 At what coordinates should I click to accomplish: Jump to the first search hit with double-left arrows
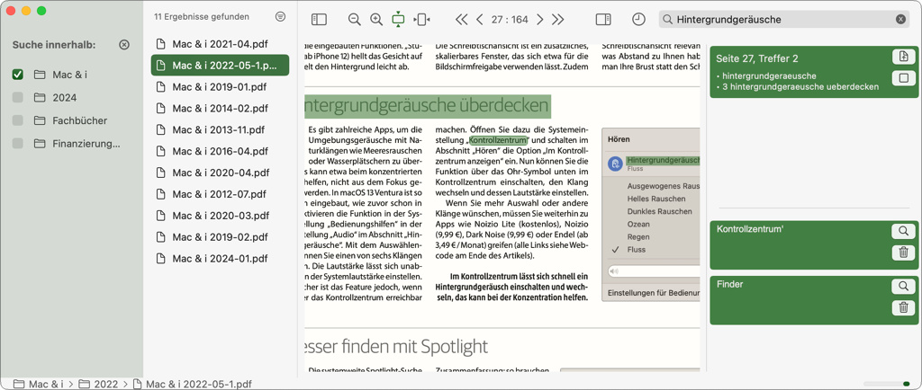462,19
